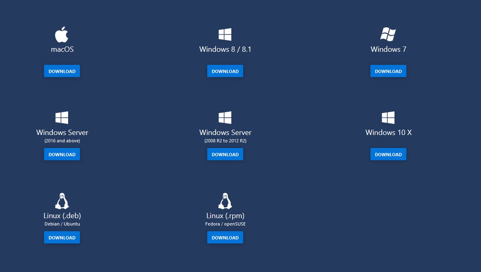Click Windows Server heading above (2016 and above)

click(x=62, y=132)
